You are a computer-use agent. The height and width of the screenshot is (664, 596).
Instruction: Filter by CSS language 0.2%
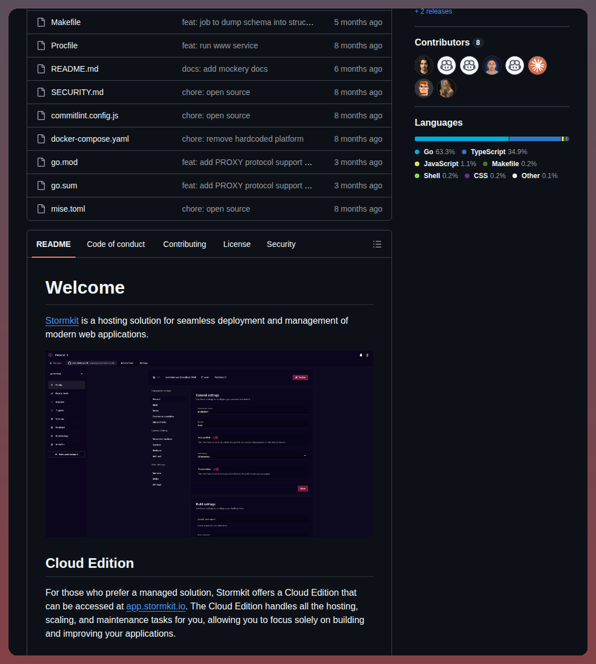tap(485, 176)
